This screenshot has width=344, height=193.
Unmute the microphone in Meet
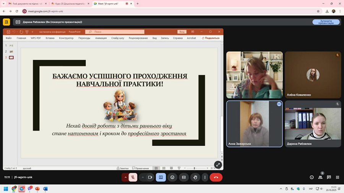click(133, 177)
